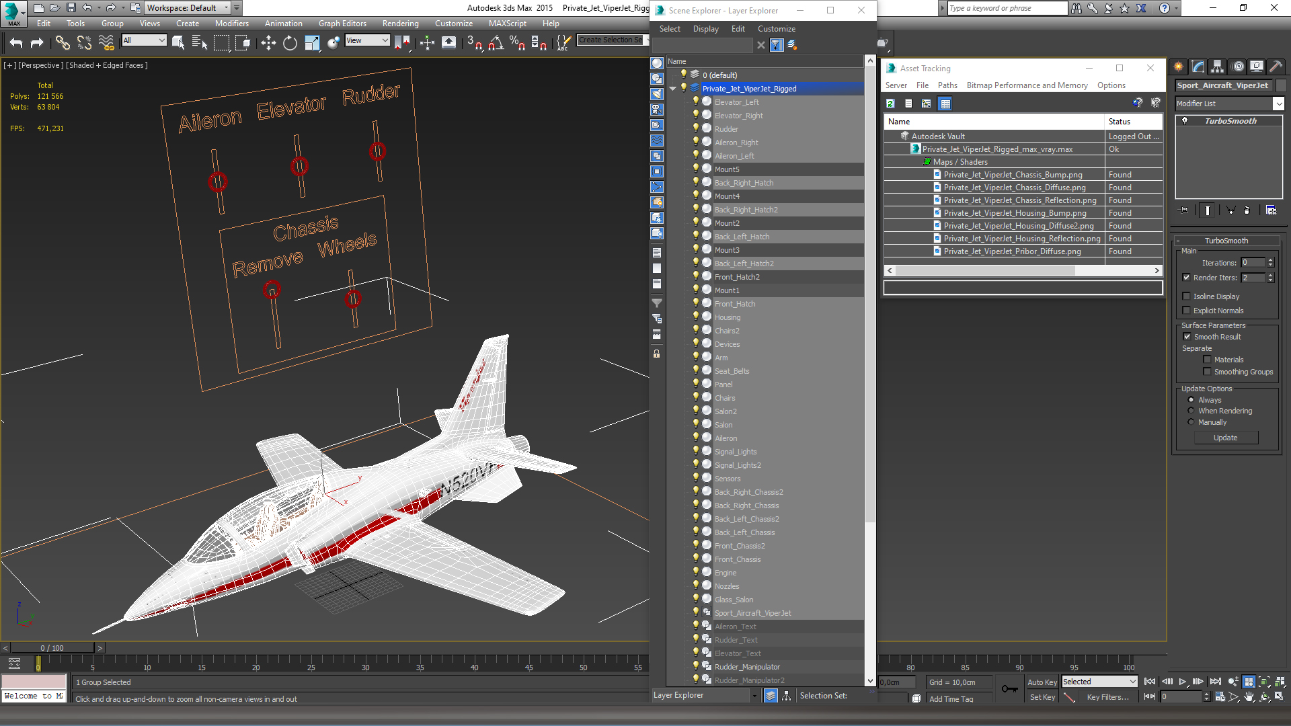Open the Layer Explorer dropdown at bottom
This screenshot has width=1291, height=726.
705,695
